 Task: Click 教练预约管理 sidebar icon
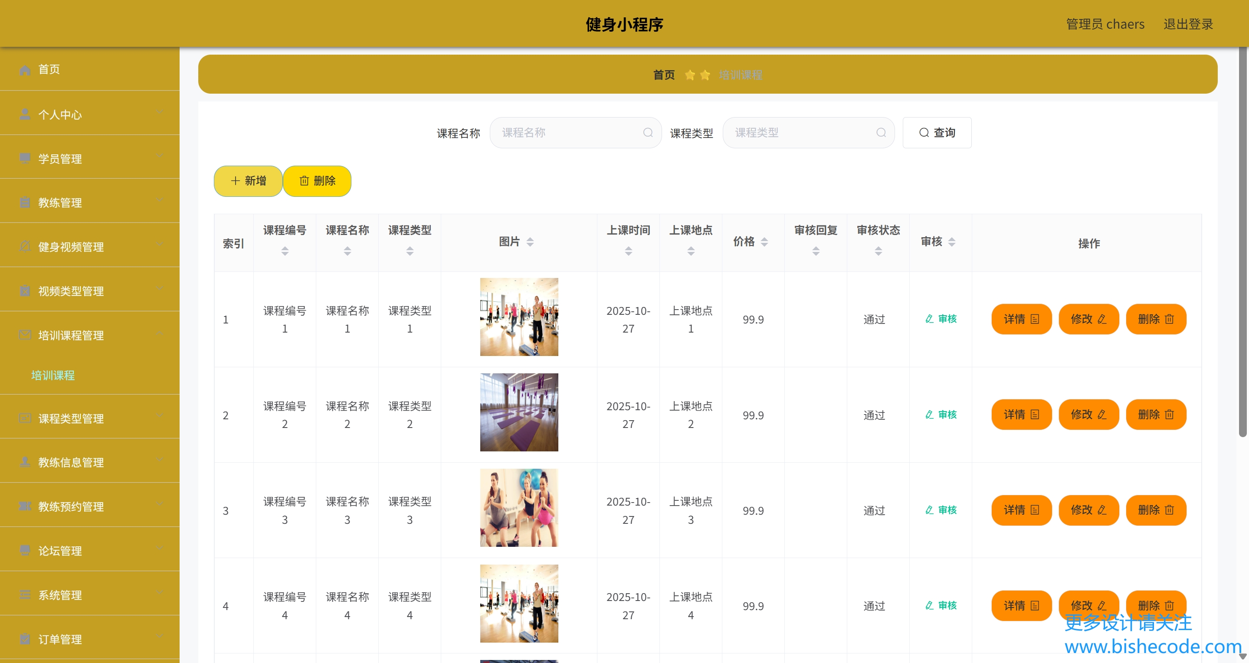pos(25,506)
